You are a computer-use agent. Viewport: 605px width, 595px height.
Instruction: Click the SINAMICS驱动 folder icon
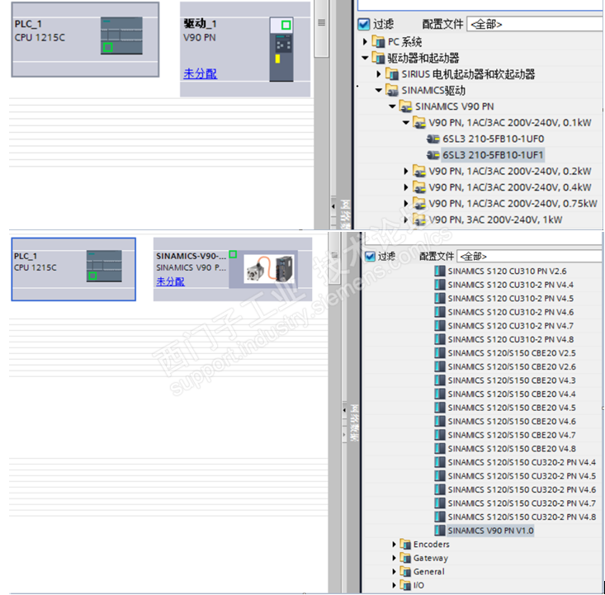point(392,90)
